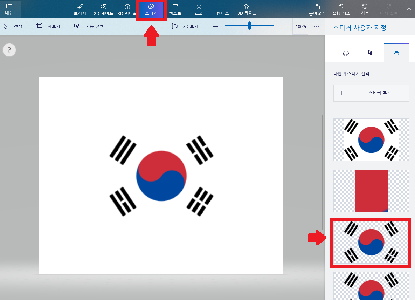Select the red rectangle sticker
The height and width of the screenshot is (300, 415).
point(371,191)
